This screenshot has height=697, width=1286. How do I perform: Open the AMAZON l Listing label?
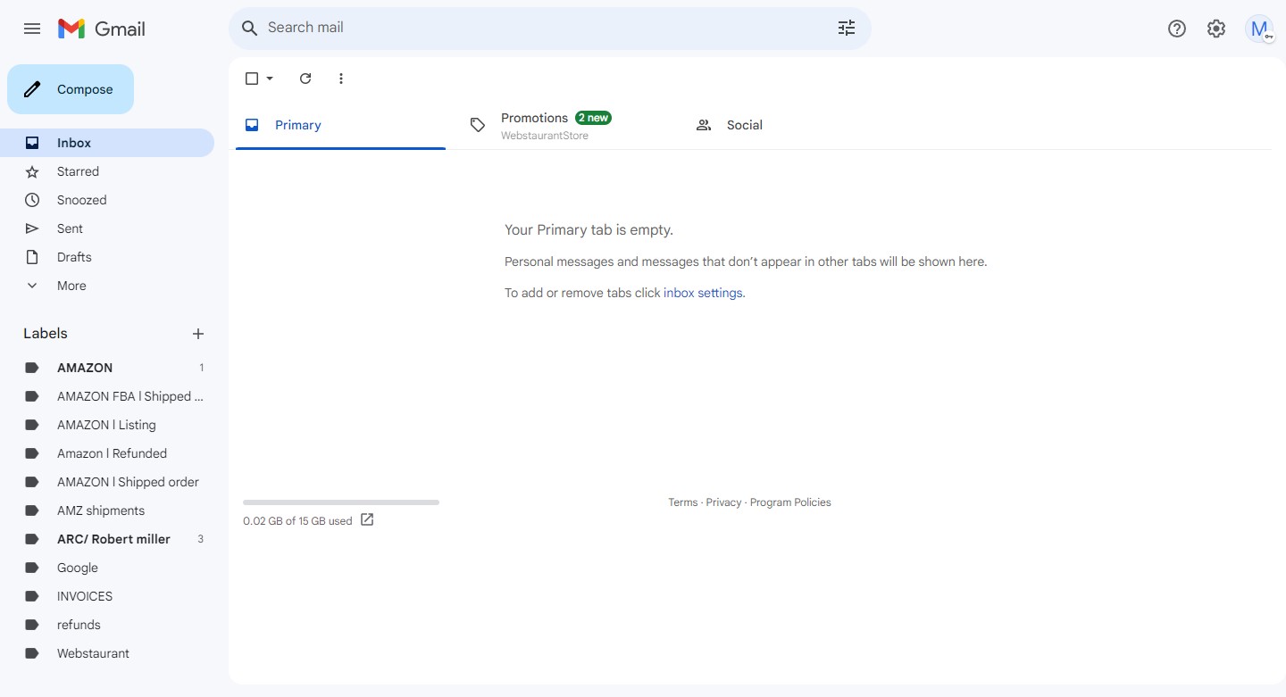[x=107, y=425]
